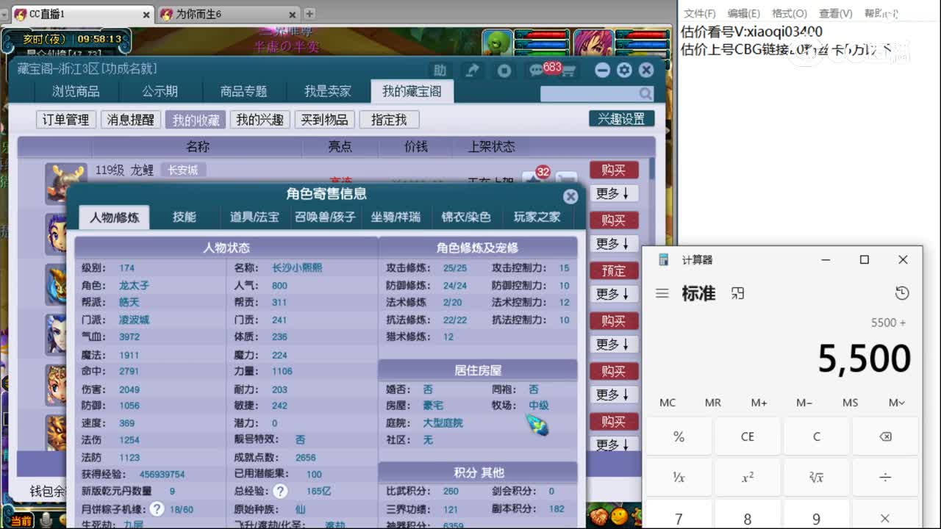Switch to the 技能 tab in 角色寄售信息
This screenshot has width=941, height=529.
click(x=185, y=217)
